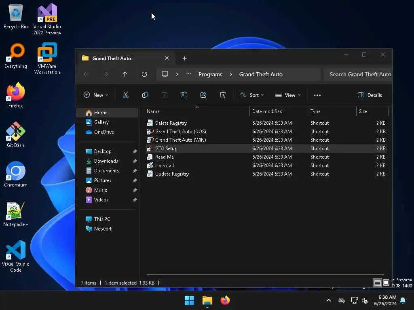This screenshot has width=414, height=310.
Task: Click Grand Theft Auto breadcrumb segment
Action: pyautogui.click(x=261, y=74)
